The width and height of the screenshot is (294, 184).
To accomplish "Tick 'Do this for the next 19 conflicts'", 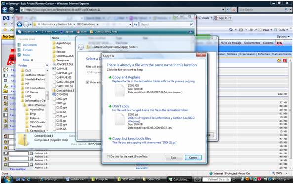I will pos(108,157).
